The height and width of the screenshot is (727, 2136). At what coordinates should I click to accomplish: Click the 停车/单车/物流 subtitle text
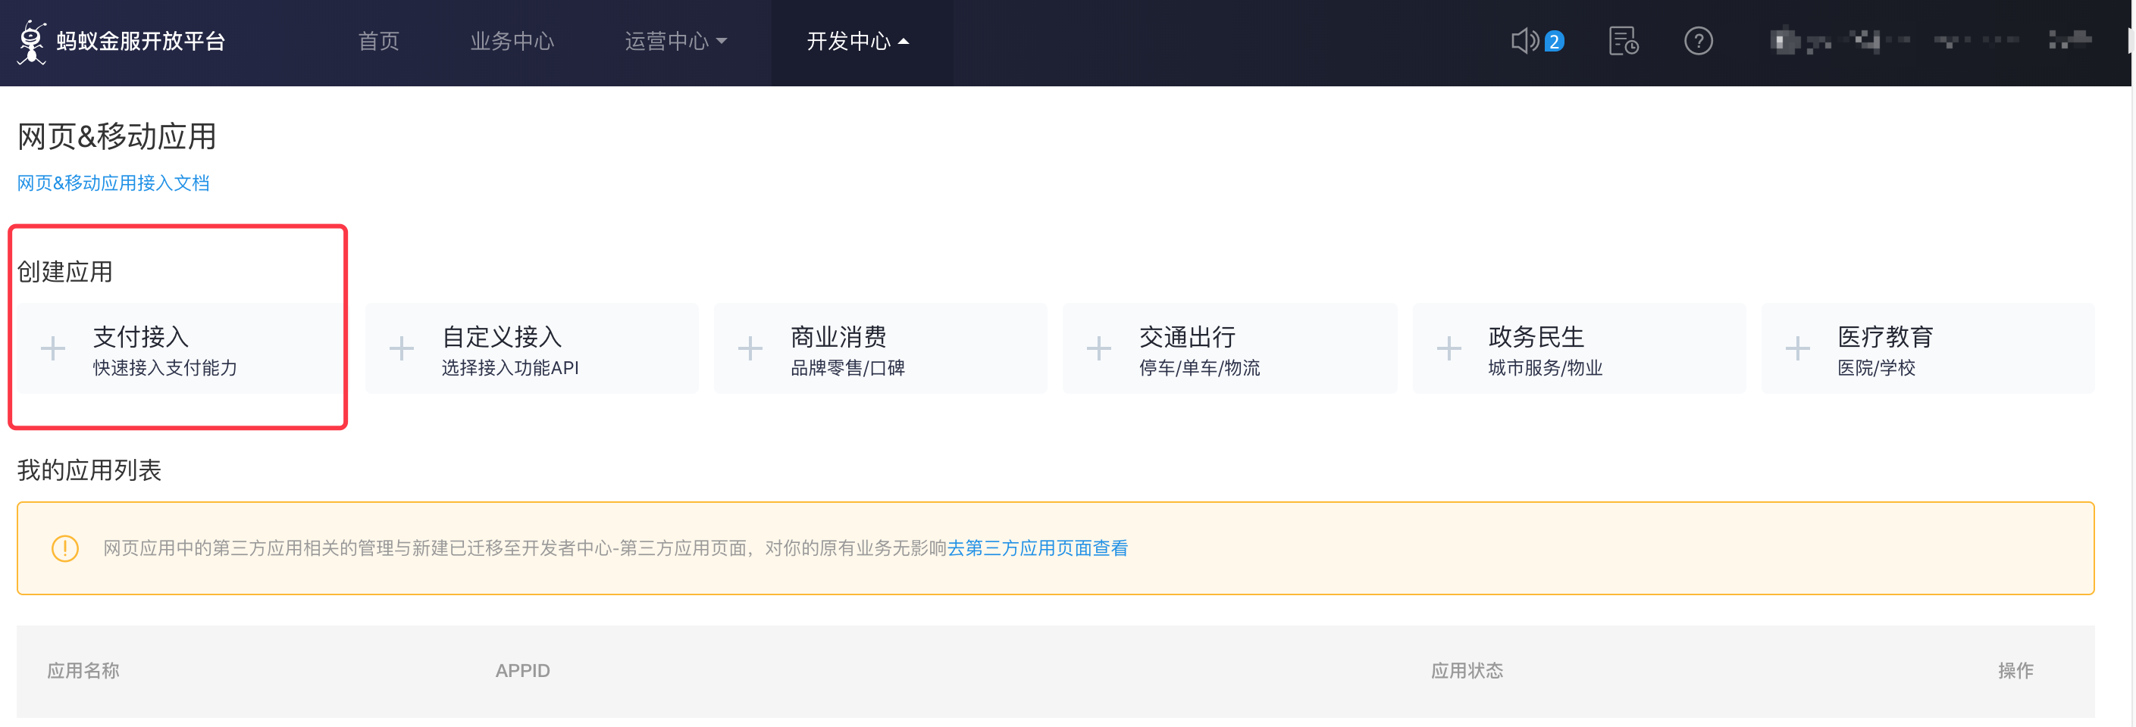pos(1199,367)
